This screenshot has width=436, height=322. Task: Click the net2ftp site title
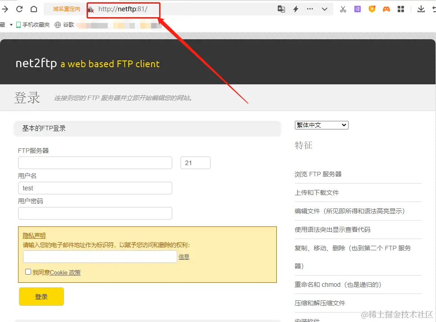pos(36,64)
